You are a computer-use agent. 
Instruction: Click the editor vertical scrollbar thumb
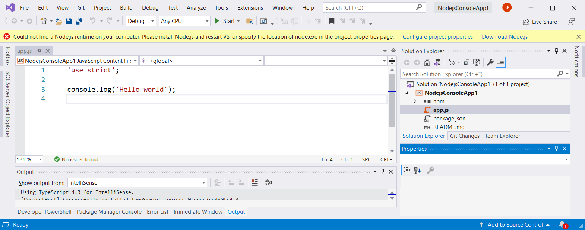(x=392, y=100)
